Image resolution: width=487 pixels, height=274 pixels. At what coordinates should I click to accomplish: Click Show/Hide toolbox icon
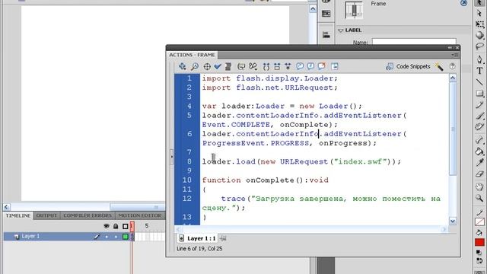(x=335, y=66)
